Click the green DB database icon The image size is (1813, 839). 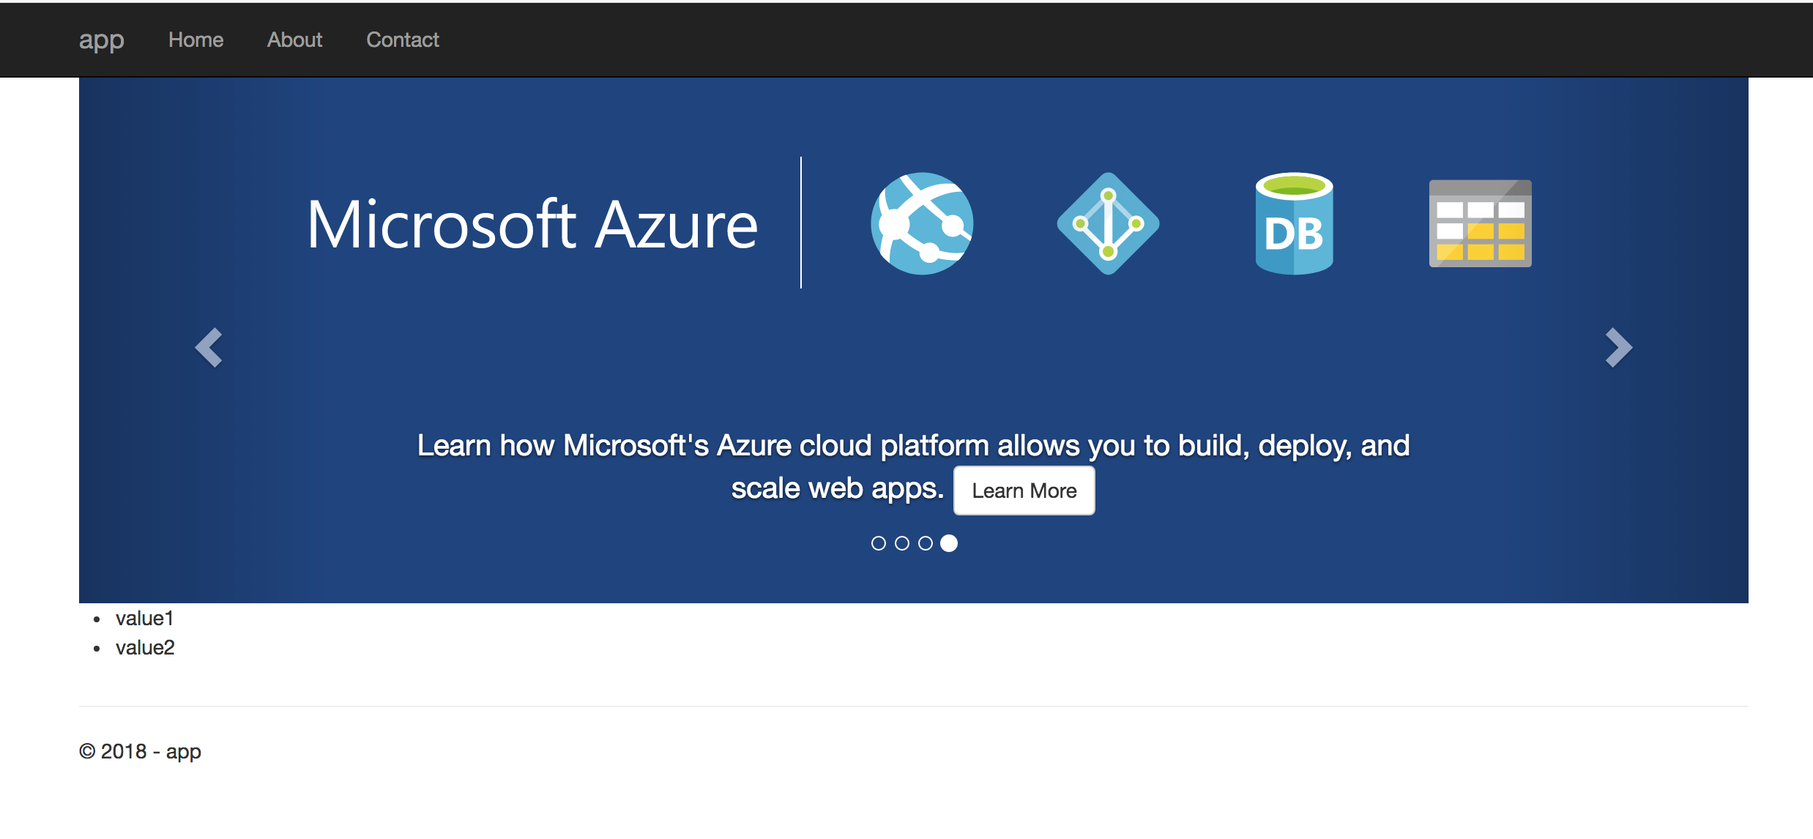tap(1294, 223)
